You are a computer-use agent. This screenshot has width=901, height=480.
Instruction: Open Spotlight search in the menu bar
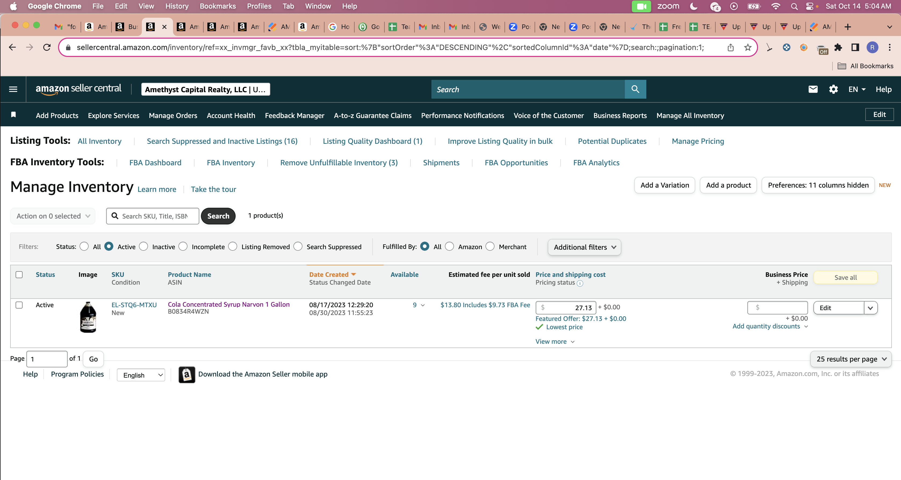(x=794, y=6)
